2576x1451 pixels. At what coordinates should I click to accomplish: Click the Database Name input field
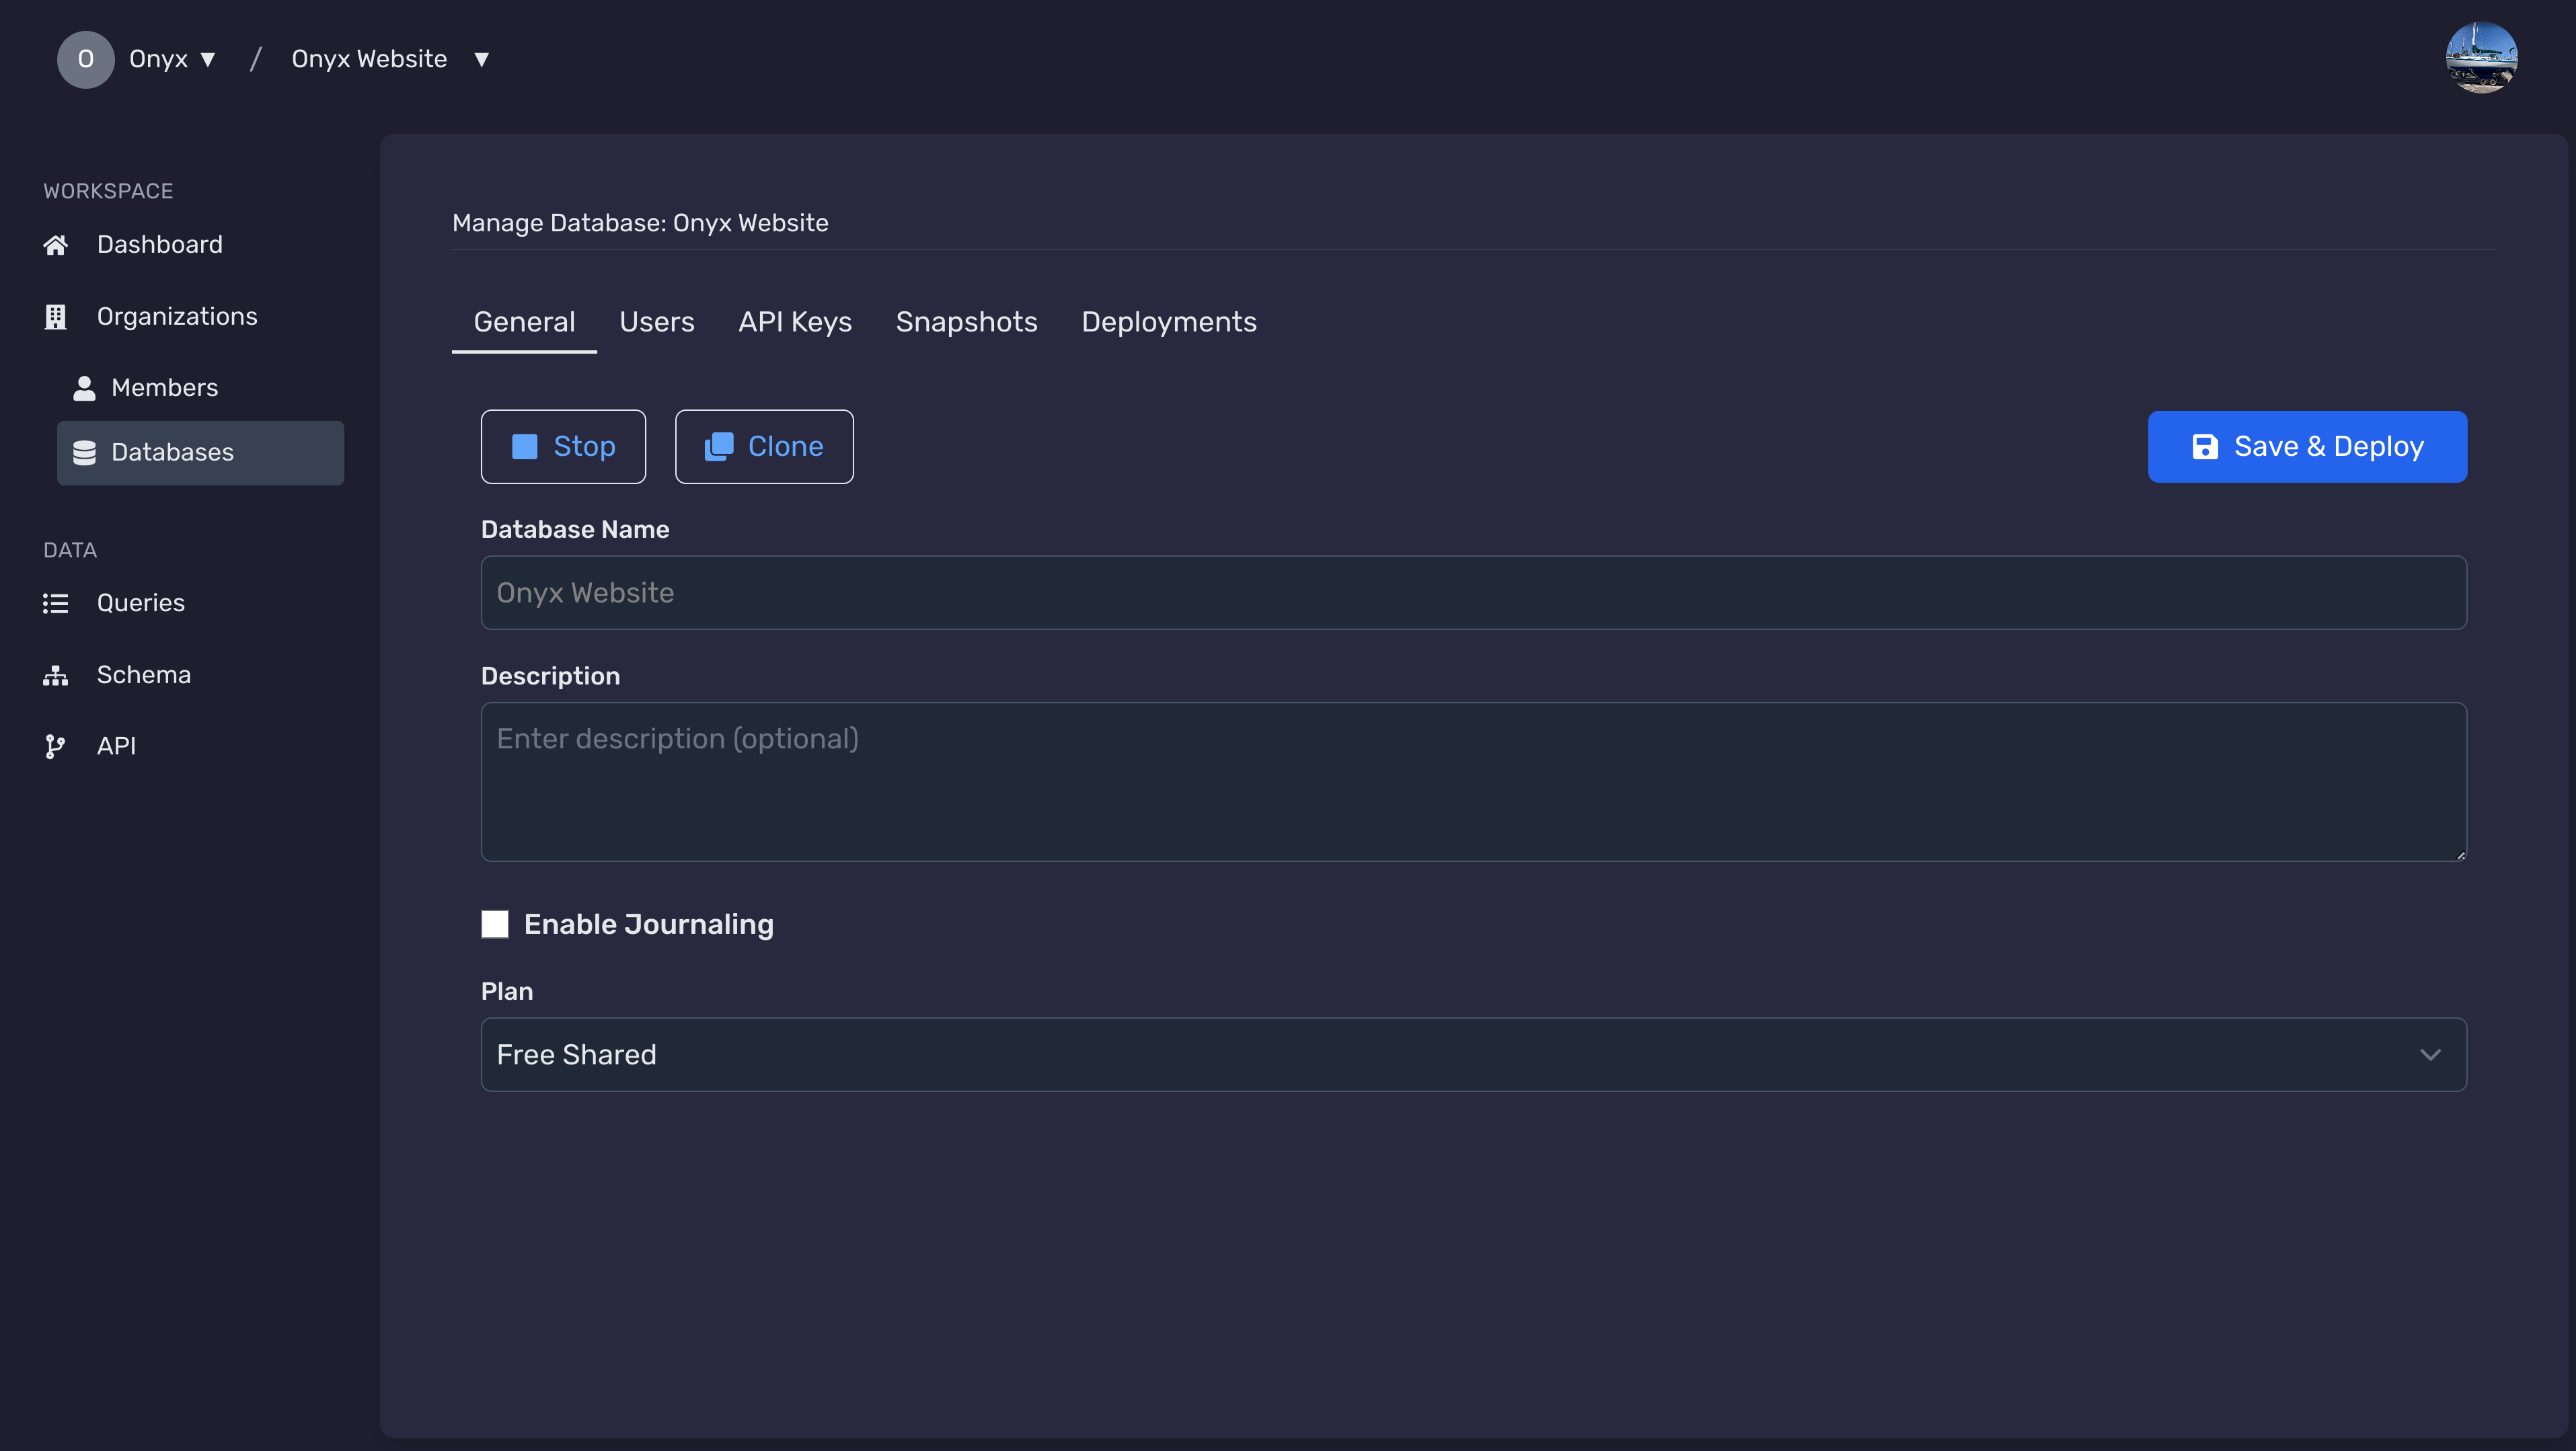tap(1474, 591)
